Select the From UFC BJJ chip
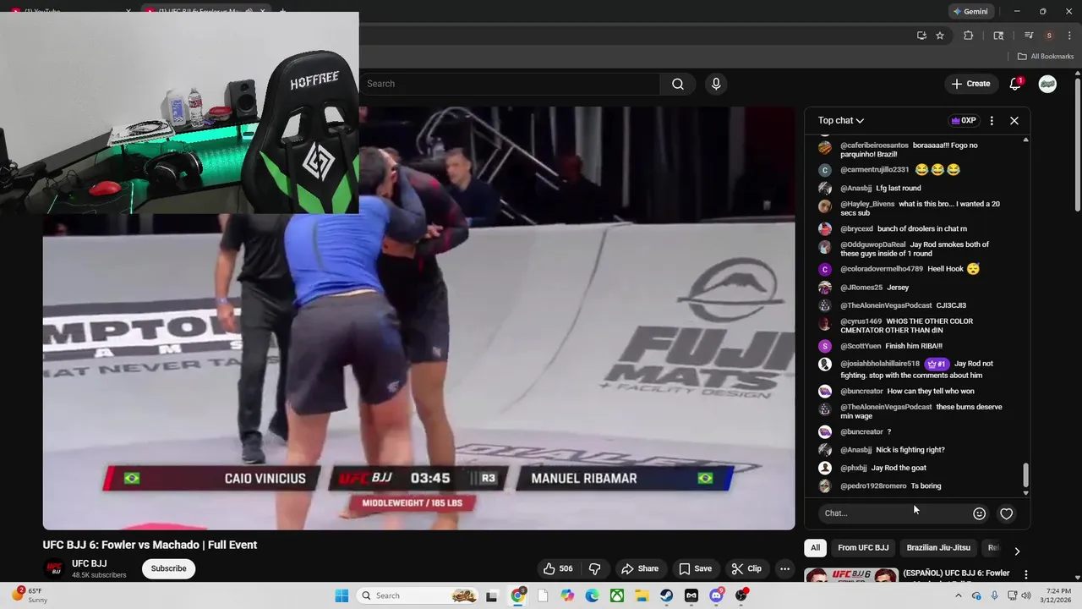The width and height of the screenshot is (1082, 609). click(x=863, y=548)
